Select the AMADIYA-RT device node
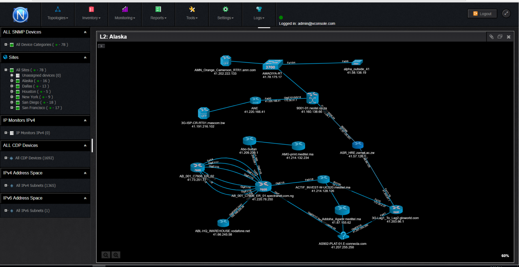Screen dimensions: 519x267 tap(273, 64)
